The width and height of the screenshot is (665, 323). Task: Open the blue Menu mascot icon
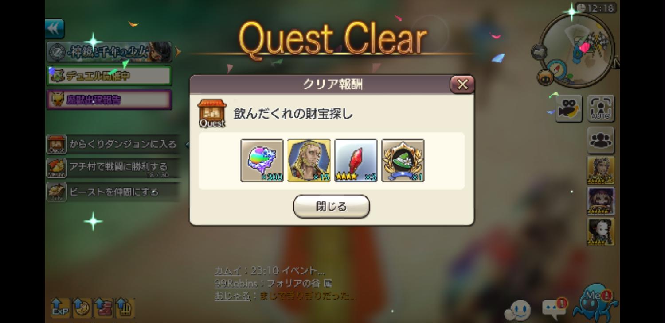tap(595, 304)
